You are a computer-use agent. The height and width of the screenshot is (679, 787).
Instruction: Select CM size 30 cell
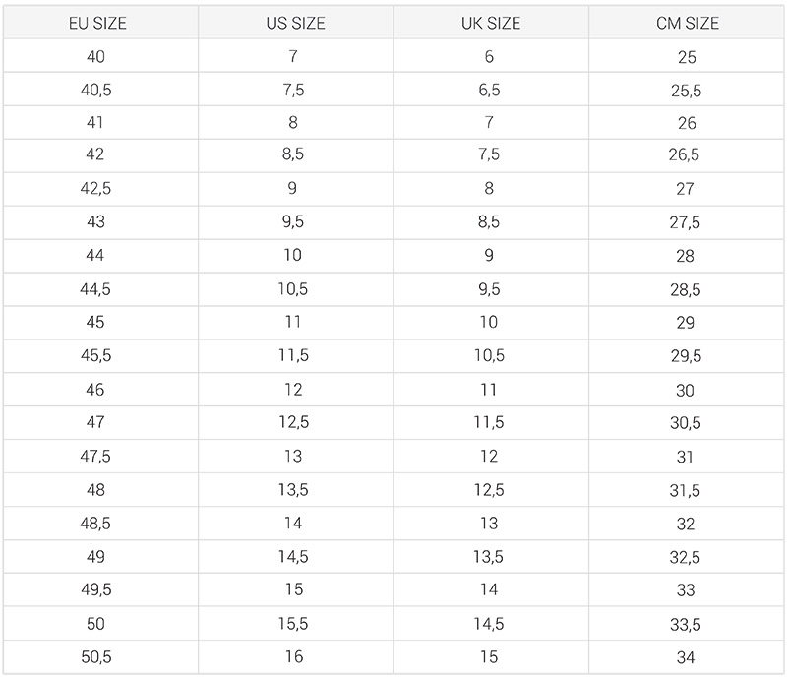[x=687, y=390]
